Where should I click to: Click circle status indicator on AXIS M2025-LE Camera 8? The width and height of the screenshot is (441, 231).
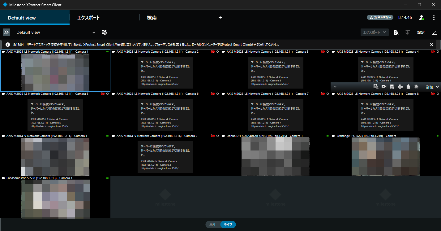tap(438, 94)
